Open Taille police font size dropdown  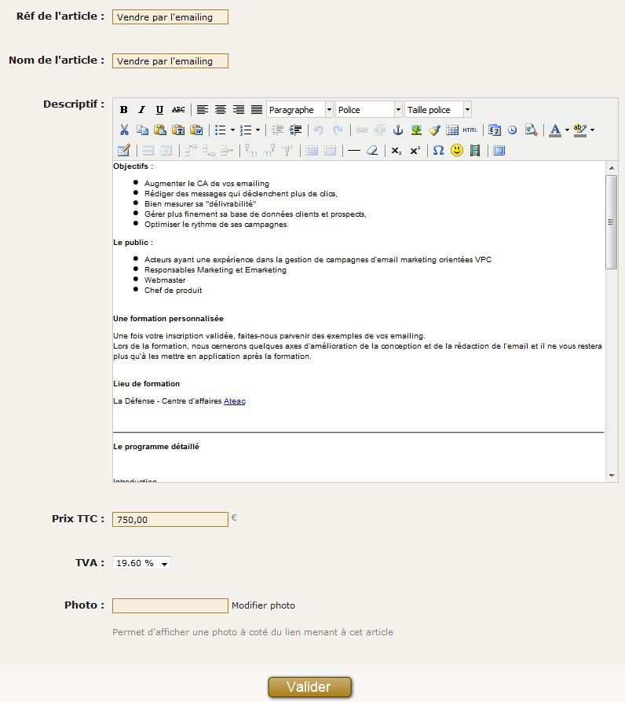coord(438,110)
